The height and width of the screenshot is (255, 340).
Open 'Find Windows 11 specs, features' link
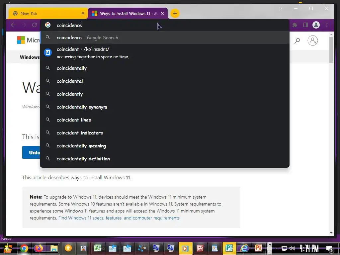[119, 218]
